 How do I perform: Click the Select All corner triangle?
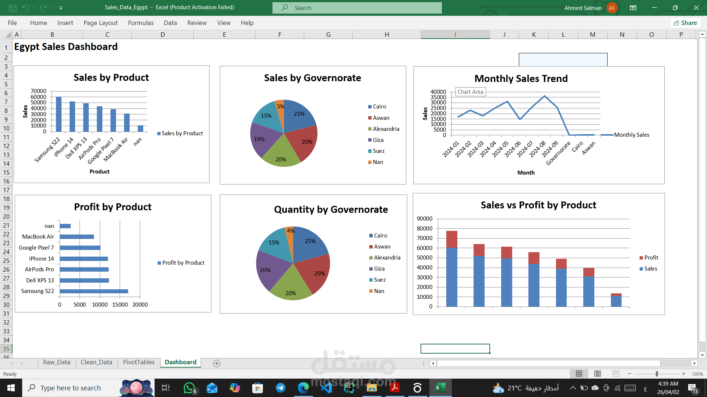pyautogui.click(x=8, y=35)
